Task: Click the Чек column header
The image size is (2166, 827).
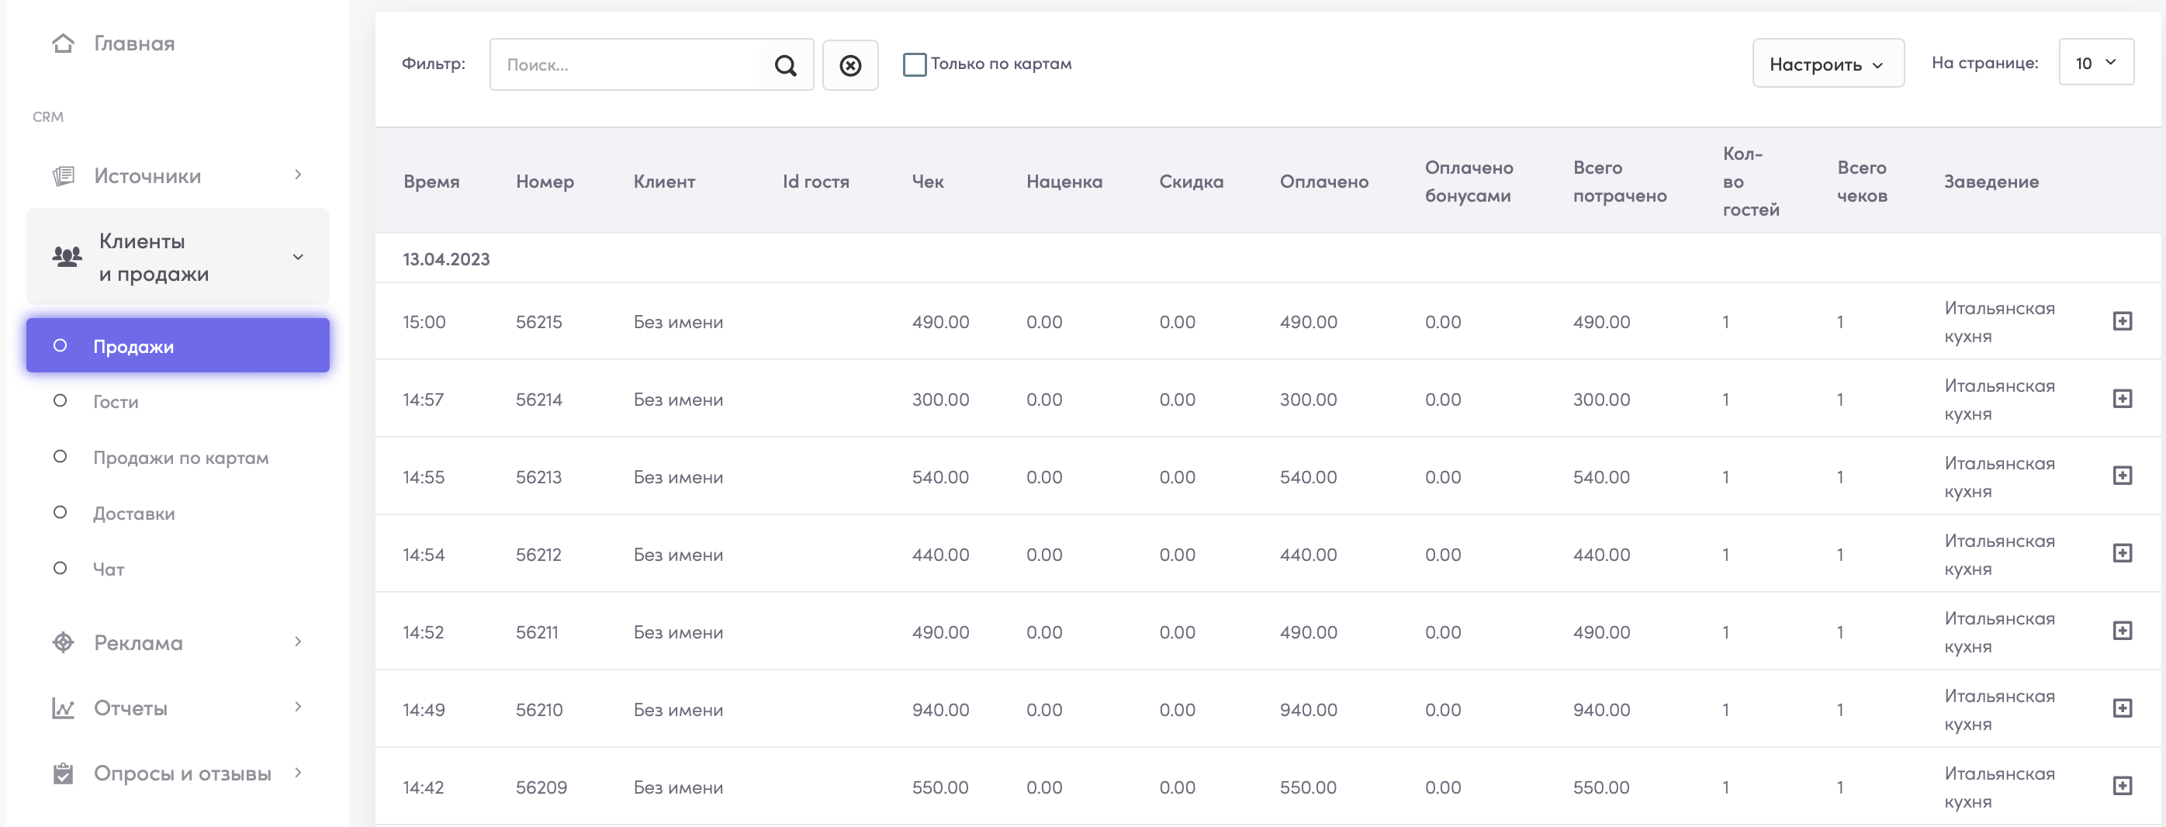Action: [927, 182]
